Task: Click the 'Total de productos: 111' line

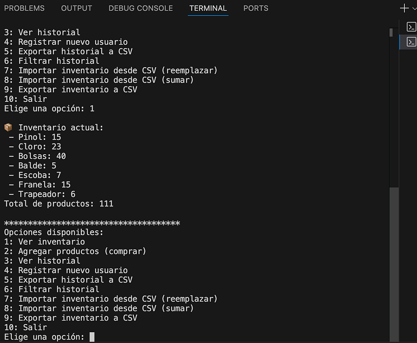Action: pyautogui.click(x=59, y=204)
